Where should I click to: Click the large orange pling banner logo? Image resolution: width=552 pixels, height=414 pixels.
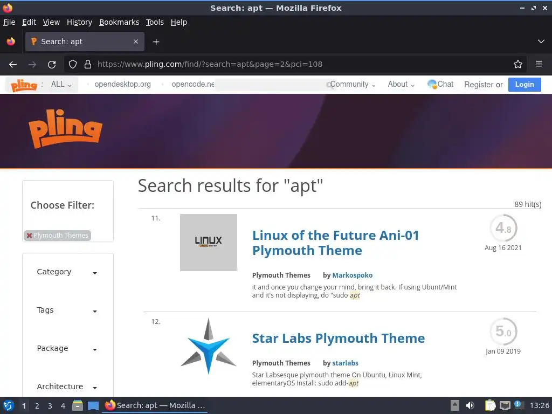65,128
